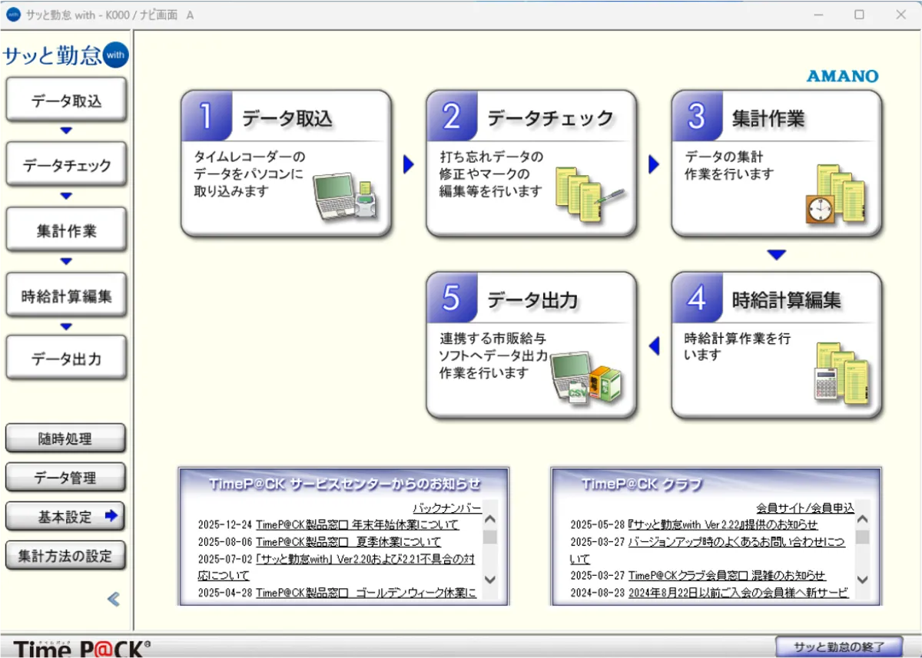Click the CSV laptop icon in データ出力 card
The height and width of the screenshot is (658, 922).
coord(588,378)
